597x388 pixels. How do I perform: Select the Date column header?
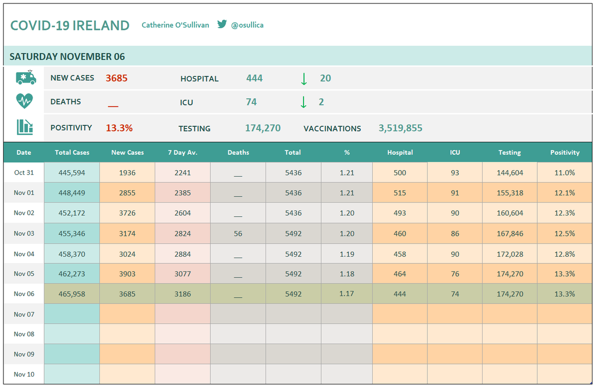coord(24,152)
